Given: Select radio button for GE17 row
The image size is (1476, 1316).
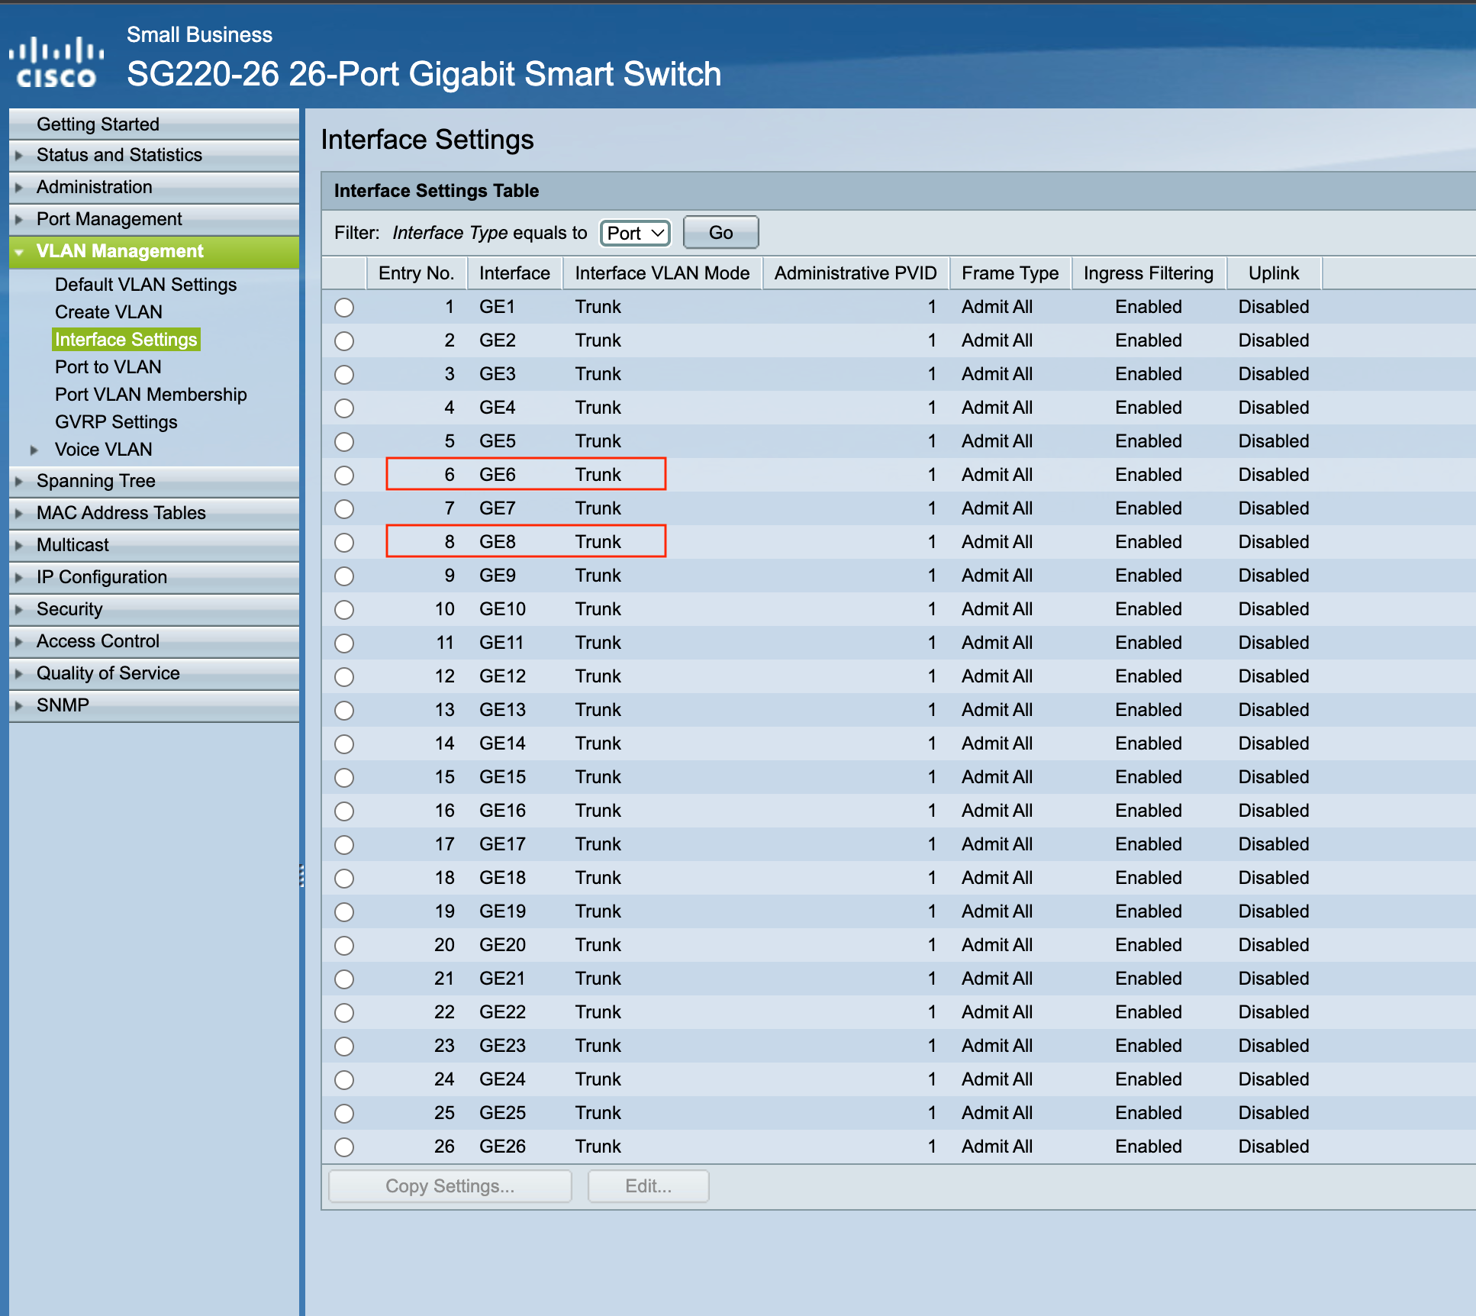Looking at the screenshot, I should 344,845.
